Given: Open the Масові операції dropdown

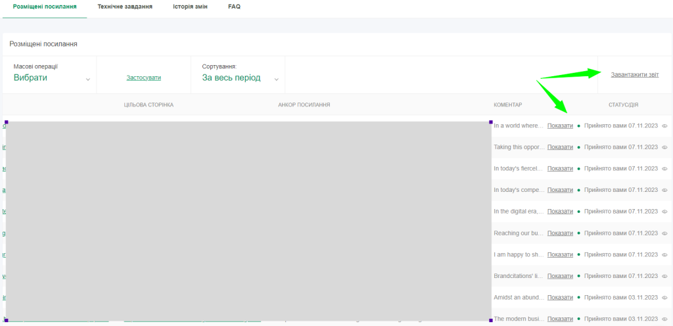Looking at the screenshot, I should point(51,78).
